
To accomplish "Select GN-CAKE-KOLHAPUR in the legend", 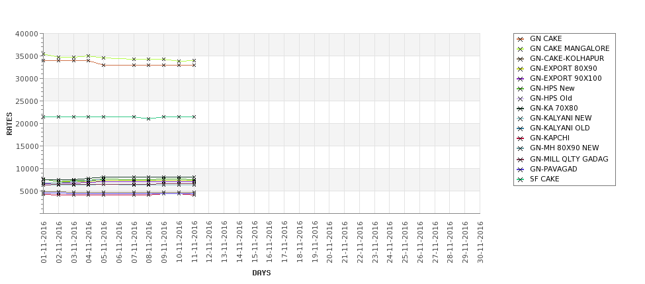I will 567,58.
